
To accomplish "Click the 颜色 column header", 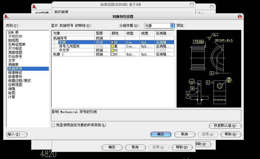I will tap(117, 33).
